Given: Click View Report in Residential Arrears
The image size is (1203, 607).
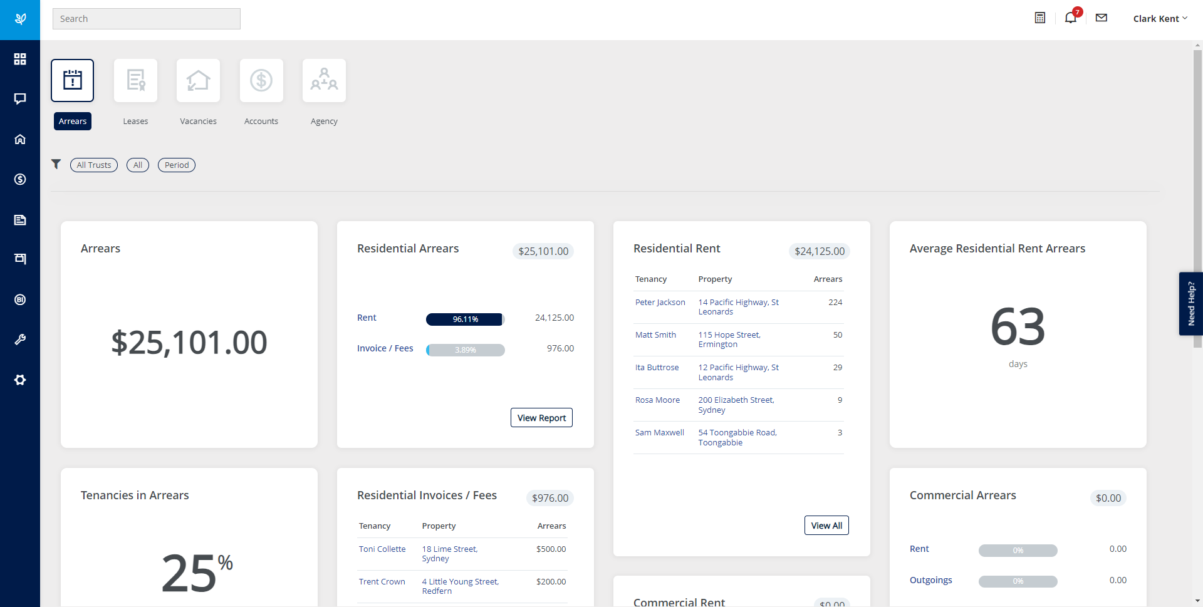Looking at the screenshot, I should pyautogui.click(x=541, y=417).
